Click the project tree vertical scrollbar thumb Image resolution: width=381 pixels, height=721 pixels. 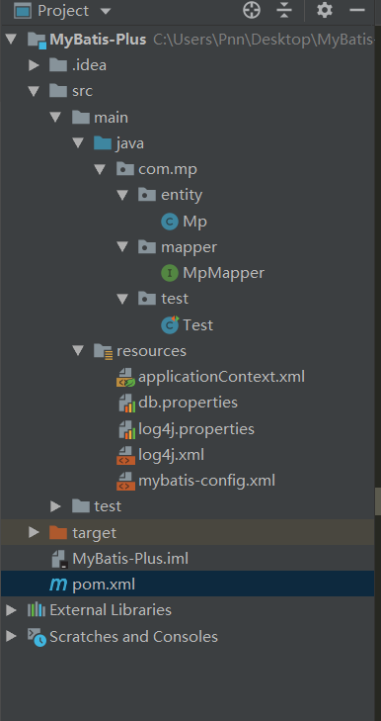(x=378, y=501)
